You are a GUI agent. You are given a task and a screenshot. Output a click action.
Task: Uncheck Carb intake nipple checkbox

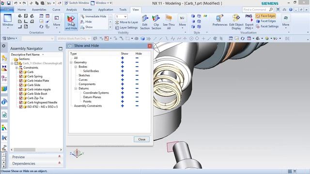(x=21, y=89)
